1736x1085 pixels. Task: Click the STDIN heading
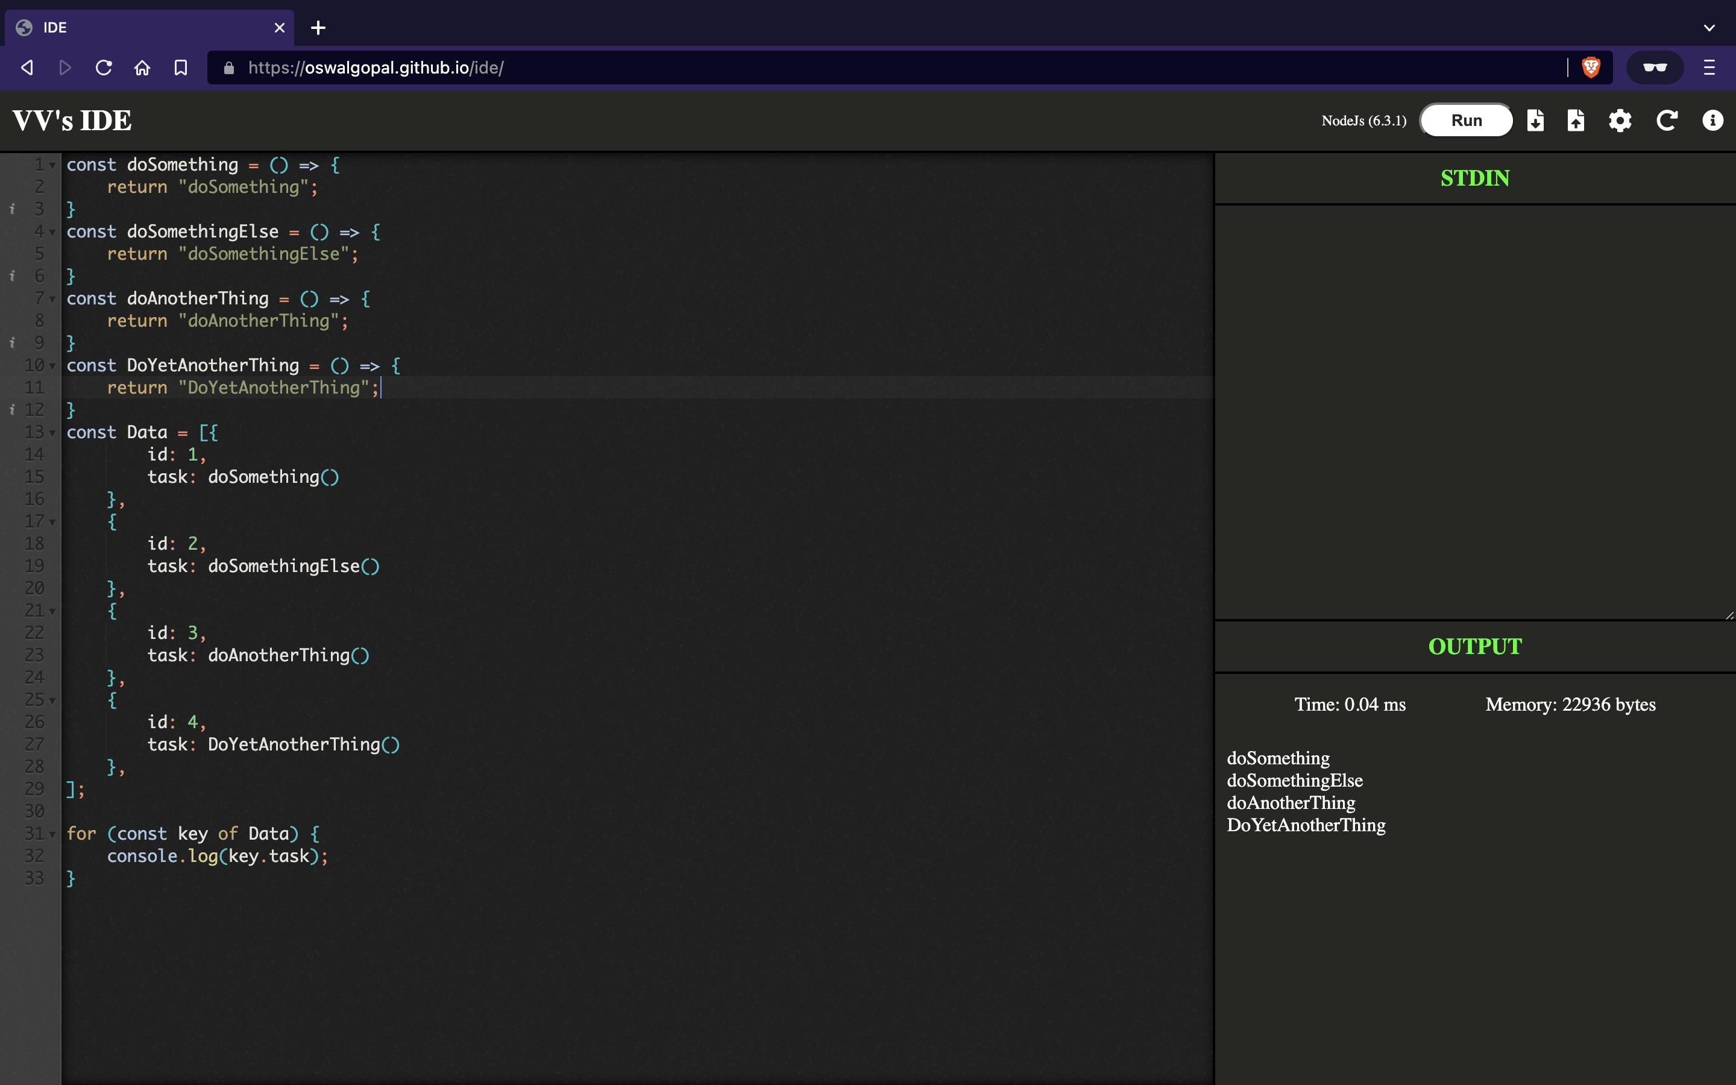[1475, 178]
